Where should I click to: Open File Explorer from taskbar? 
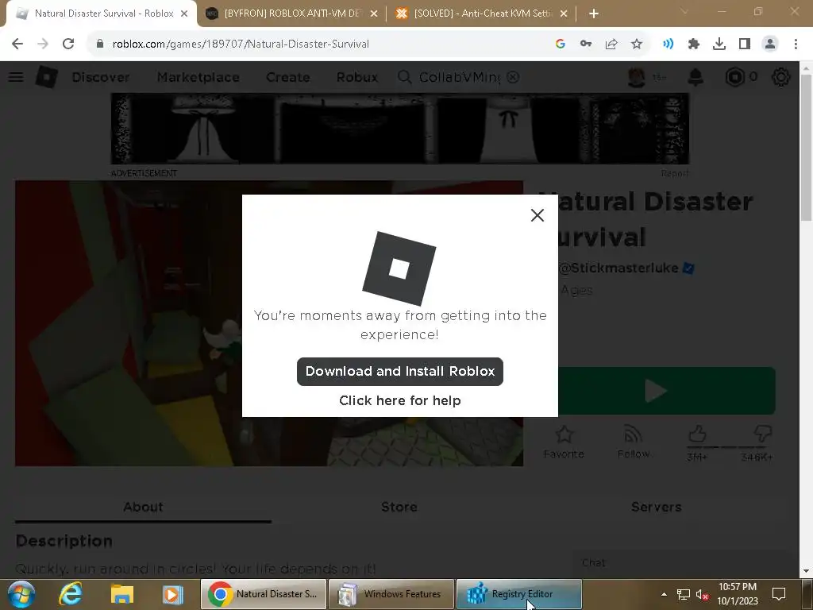pos(121,594)
